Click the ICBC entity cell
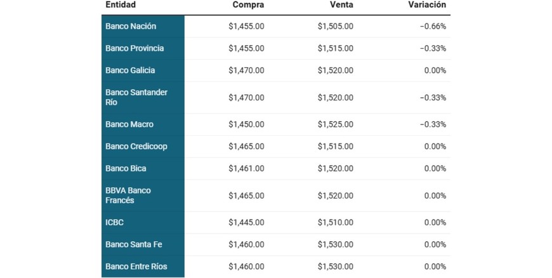 pos(115,223)
